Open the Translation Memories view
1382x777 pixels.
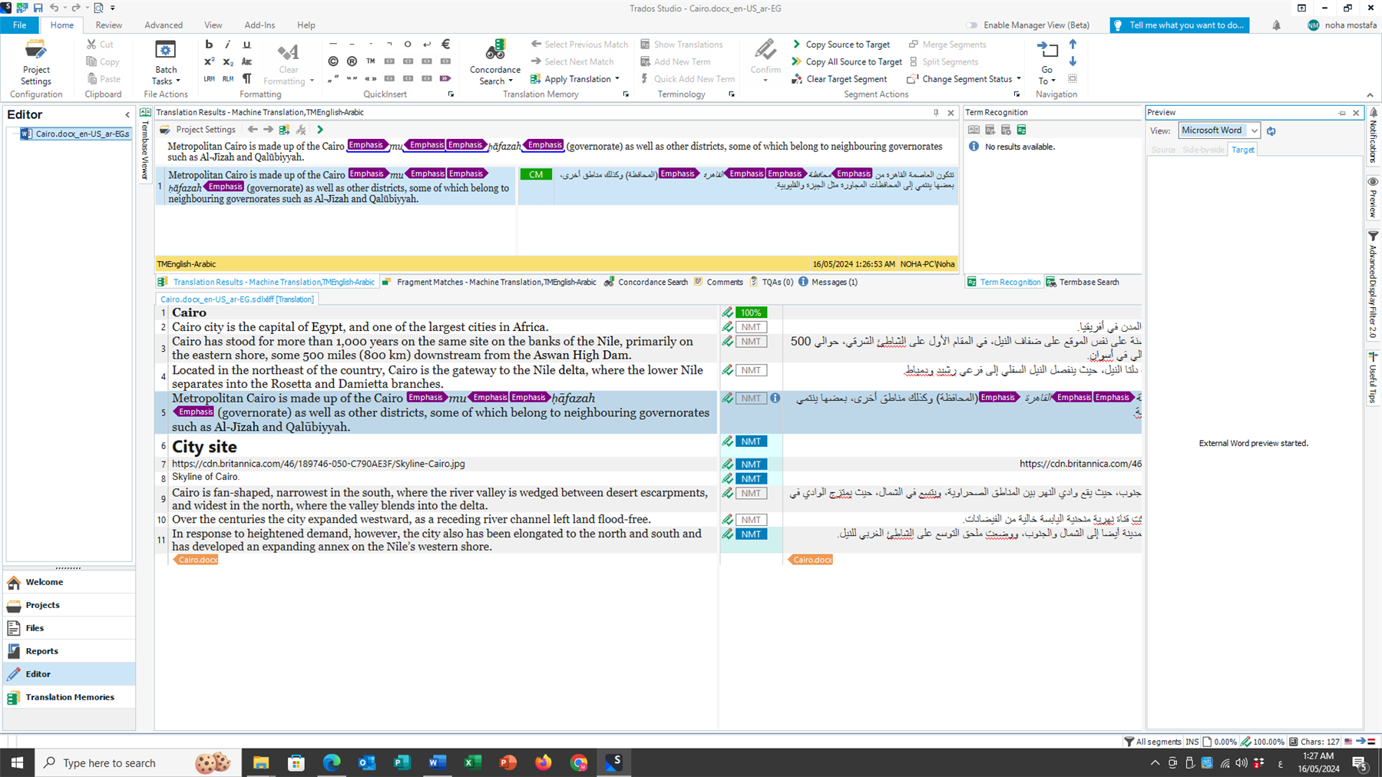(x=69, y=697)
